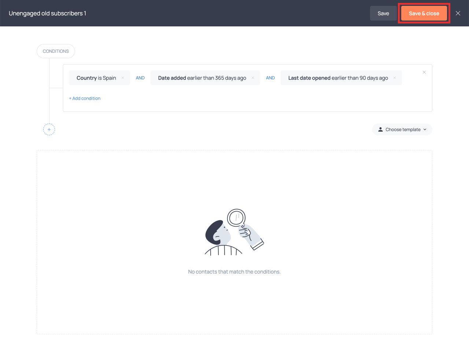Edit the Country is Spain condition
Viewport: 469px width, 352px height.
(96, 78)
